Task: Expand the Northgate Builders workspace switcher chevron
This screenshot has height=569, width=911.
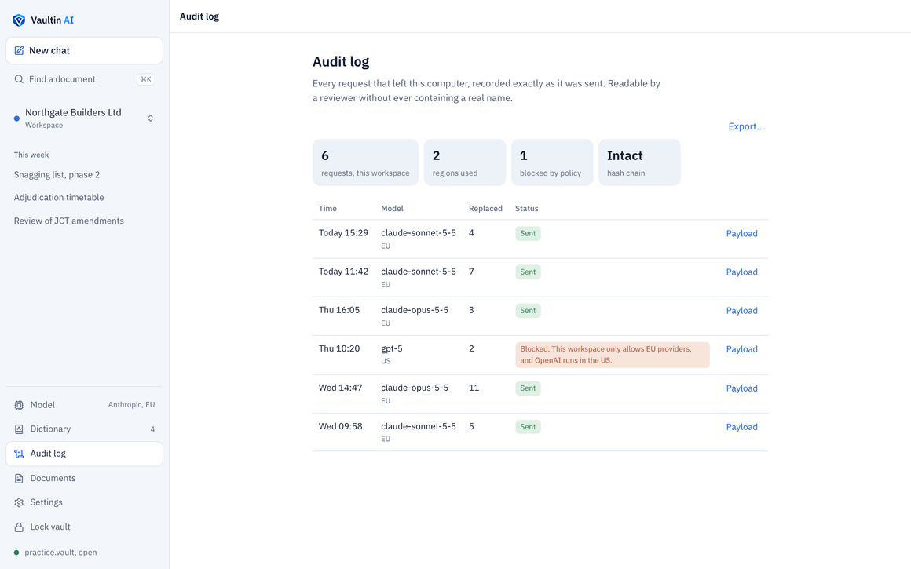Action: [x=151, y=119]
